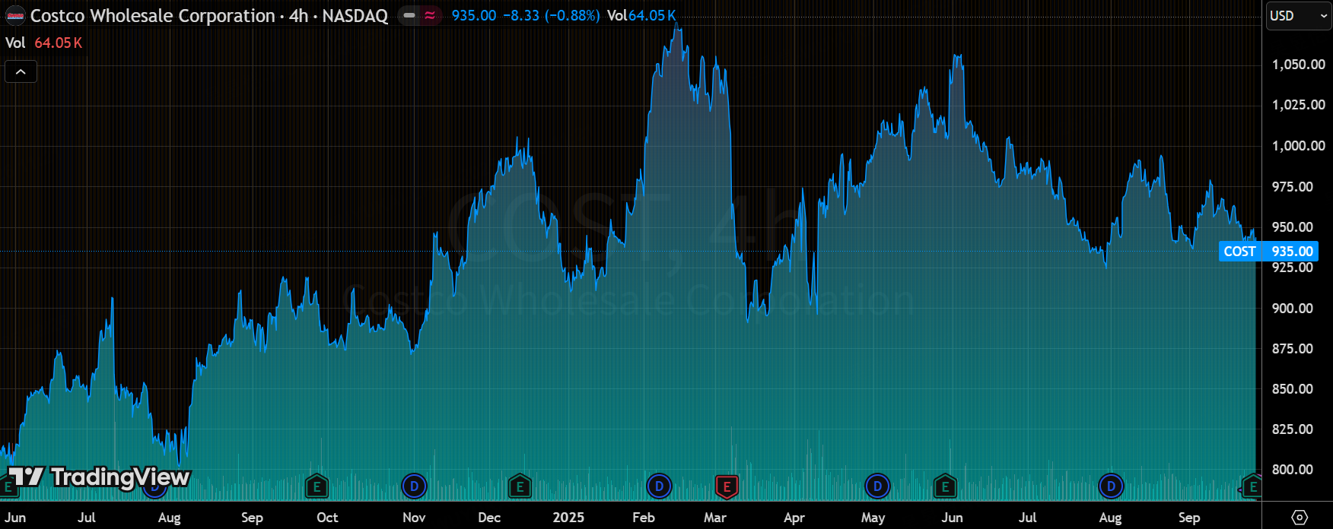Click the 1,000.00 price axis label
The width and height of the screenshot is (1333, 529).
point(1298,146)
